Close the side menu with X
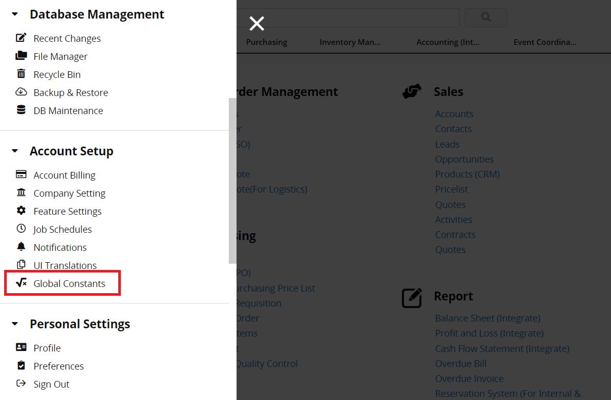Screen dimensions: 611x400 pyautogui.click(x=257, y=23)
